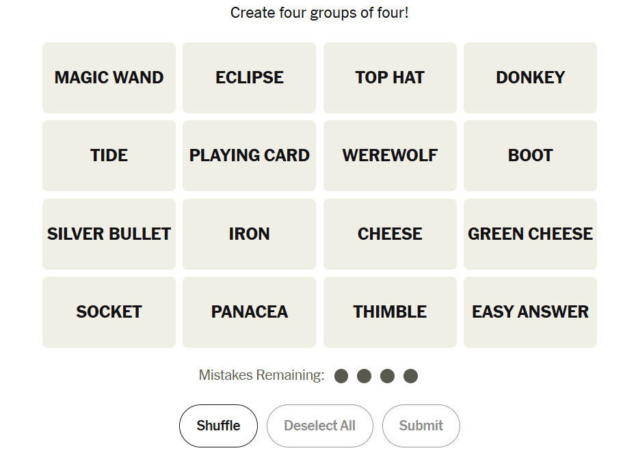
Task: Pick the EASY ANSWER tile
Action: coord(530,312)
